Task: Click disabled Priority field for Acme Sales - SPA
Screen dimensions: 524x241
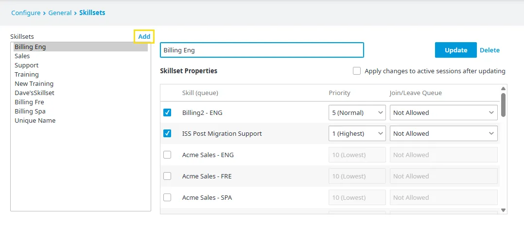Action: 357,197
